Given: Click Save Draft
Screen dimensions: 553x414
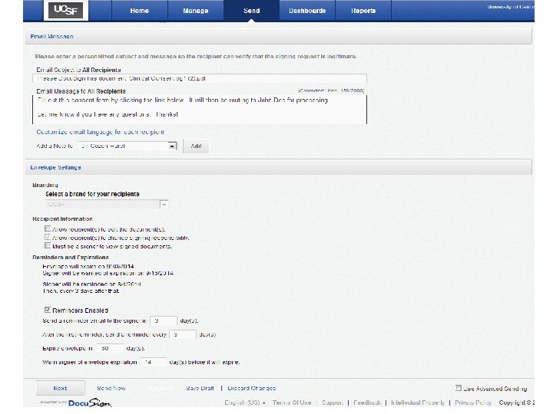Looking at the screenshot, I should tap(200, 388).
